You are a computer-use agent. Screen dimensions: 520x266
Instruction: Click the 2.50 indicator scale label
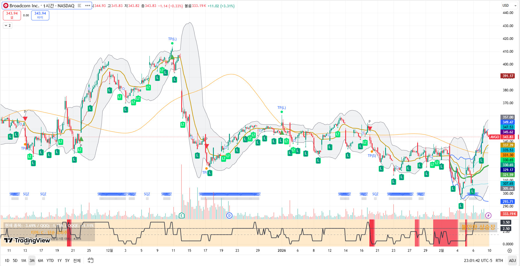506,229
